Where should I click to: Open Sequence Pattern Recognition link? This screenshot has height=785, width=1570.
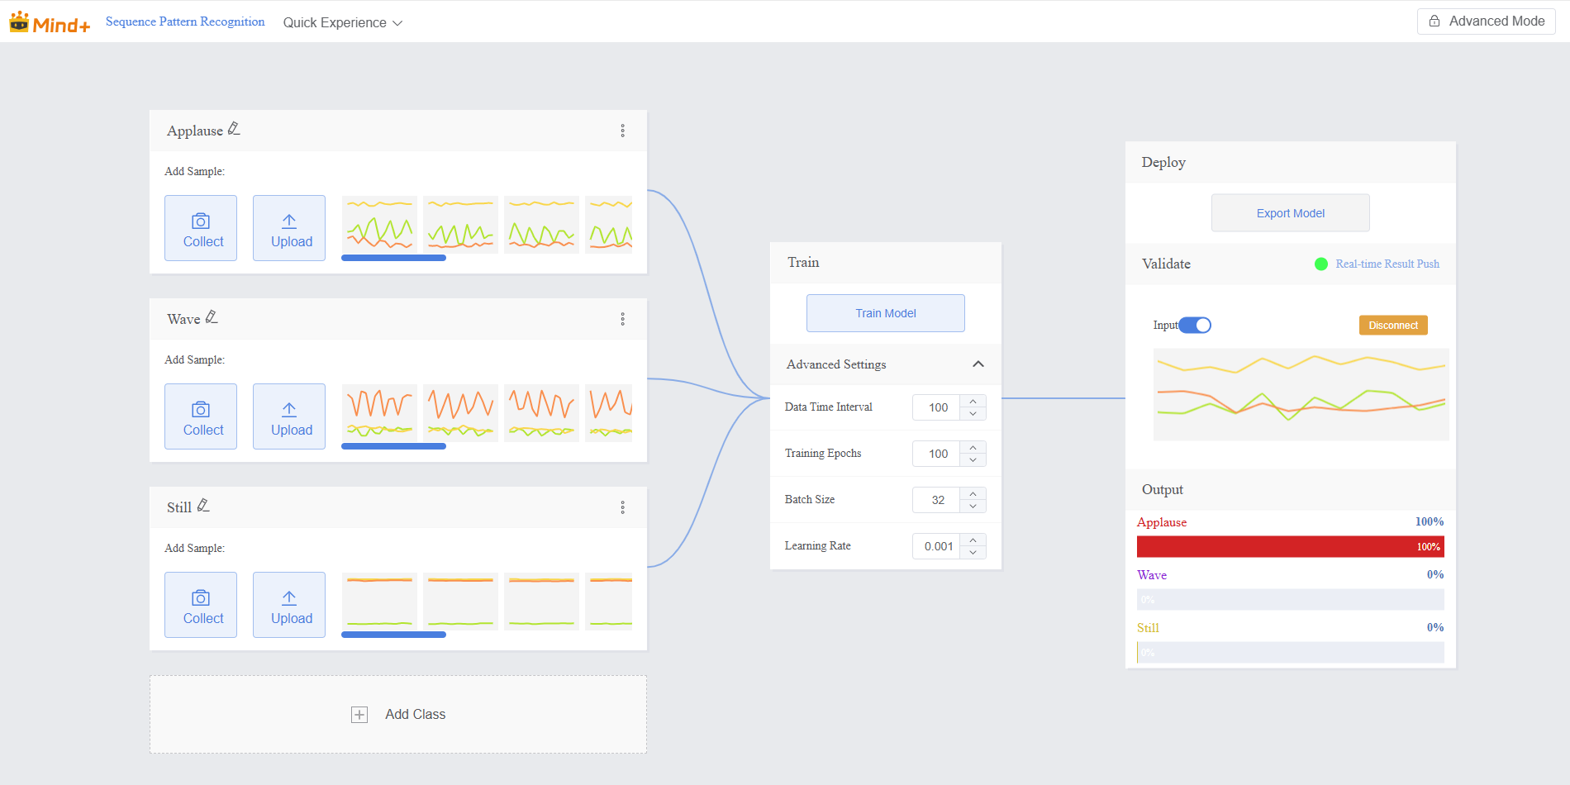[185, 21]
